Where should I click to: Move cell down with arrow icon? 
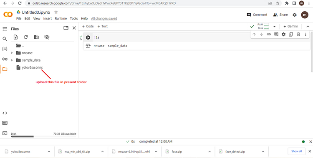[262, 34]
